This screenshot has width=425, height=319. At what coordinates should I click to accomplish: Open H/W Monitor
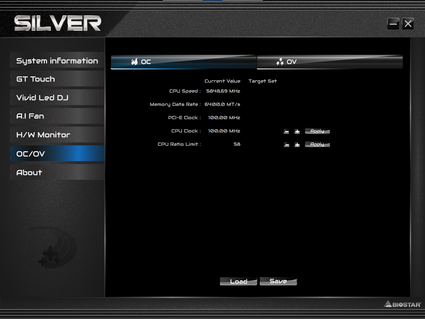pos(57,135)
